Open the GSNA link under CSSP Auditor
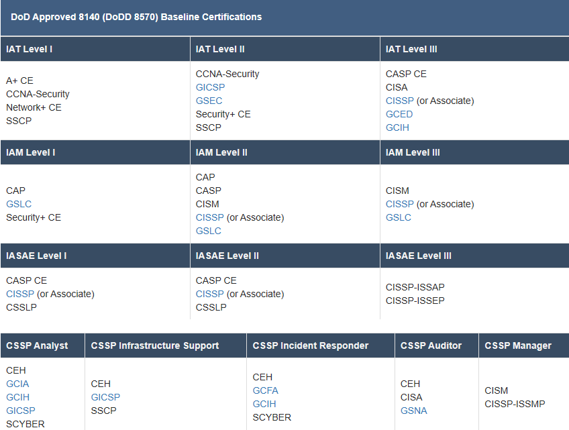Image resolution: width=569 pixels, height=430 pixels. (x=414, y=411)
